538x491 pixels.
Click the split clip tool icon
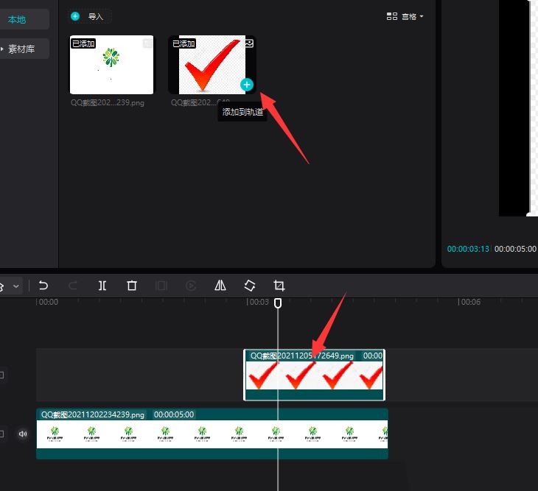point(102,286)
